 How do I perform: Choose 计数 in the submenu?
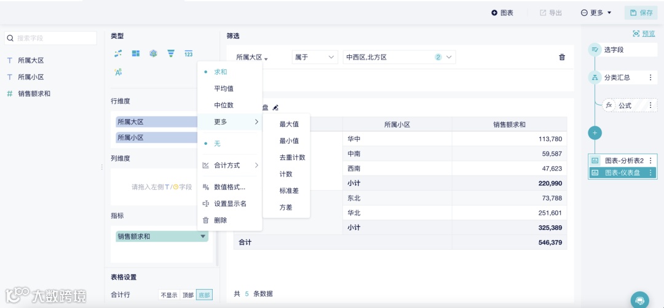(287, 174)
